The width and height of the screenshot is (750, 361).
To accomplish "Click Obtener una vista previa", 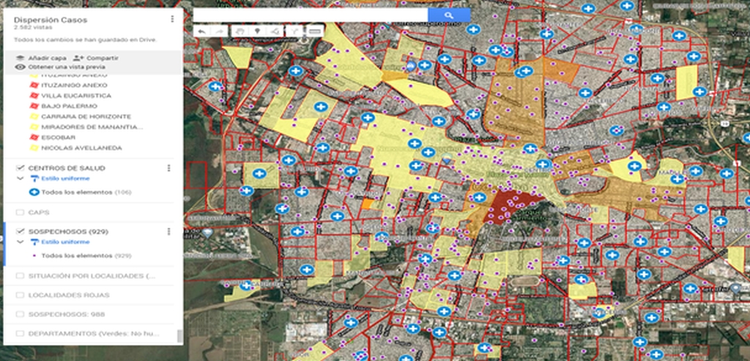I will tap(60, 67).
